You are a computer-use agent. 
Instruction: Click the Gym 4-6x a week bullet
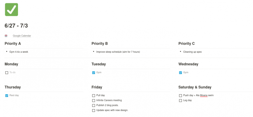(19, 52)
